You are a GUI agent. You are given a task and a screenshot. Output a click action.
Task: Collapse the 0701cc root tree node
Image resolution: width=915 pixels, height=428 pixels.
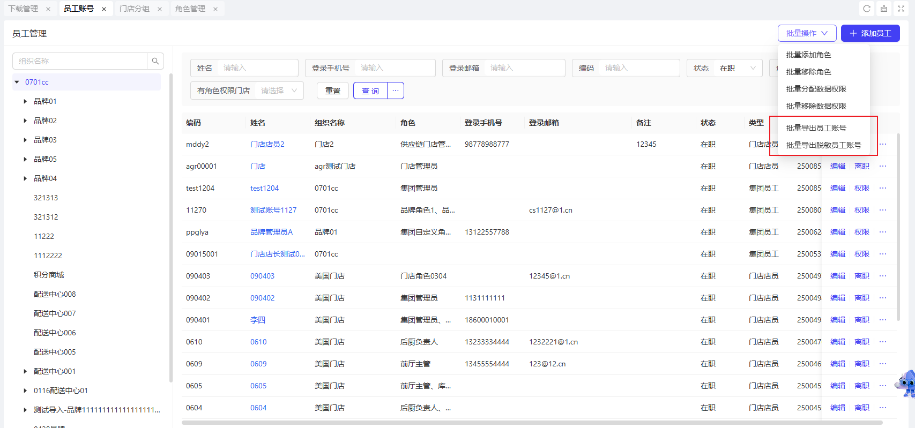17,82
